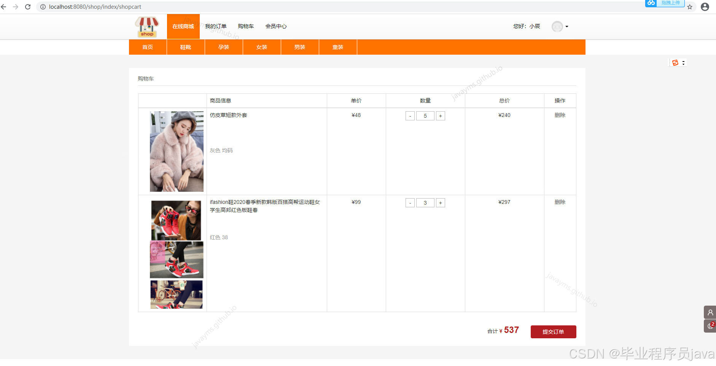Open the 购物车 menu item
716x366 pixels.
pyautogui.click(x=246, y=26)
